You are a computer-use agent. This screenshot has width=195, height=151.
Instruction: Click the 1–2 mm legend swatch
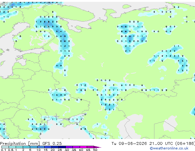19,147
